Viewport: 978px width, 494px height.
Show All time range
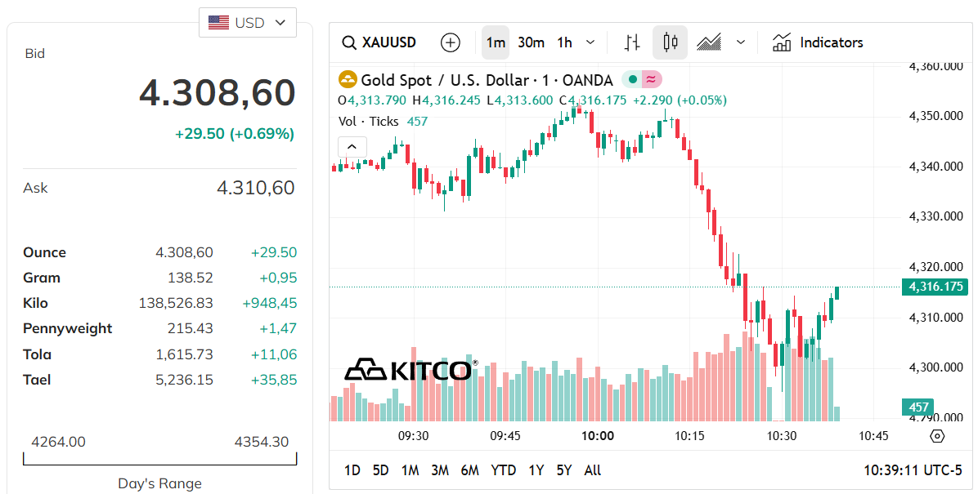593,470
